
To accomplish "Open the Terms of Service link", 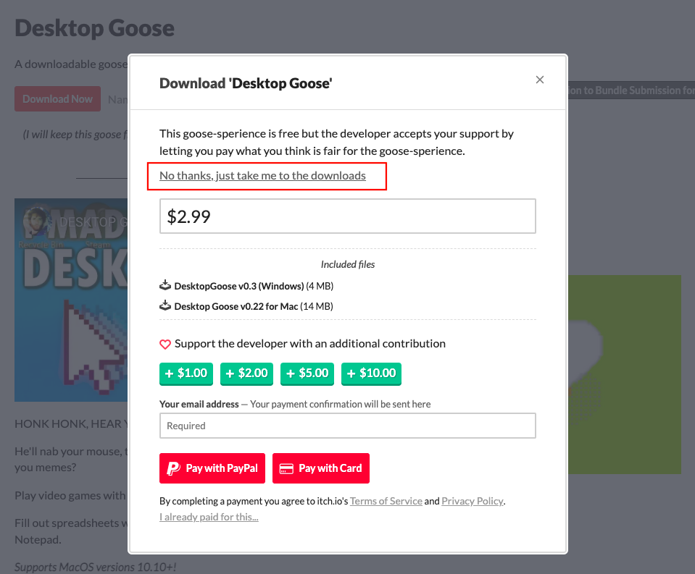I will pyautogui.click(x=386, y=501).
